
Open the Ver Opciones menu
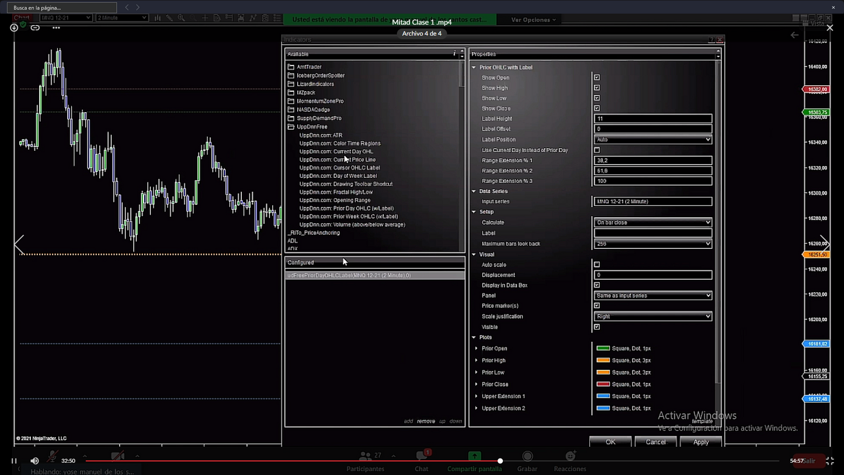pyautogui.click(x=533, y=20)
